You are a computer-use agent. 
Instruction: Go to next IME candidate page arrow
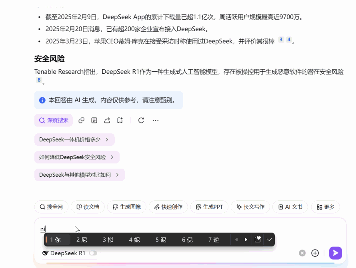246,240
